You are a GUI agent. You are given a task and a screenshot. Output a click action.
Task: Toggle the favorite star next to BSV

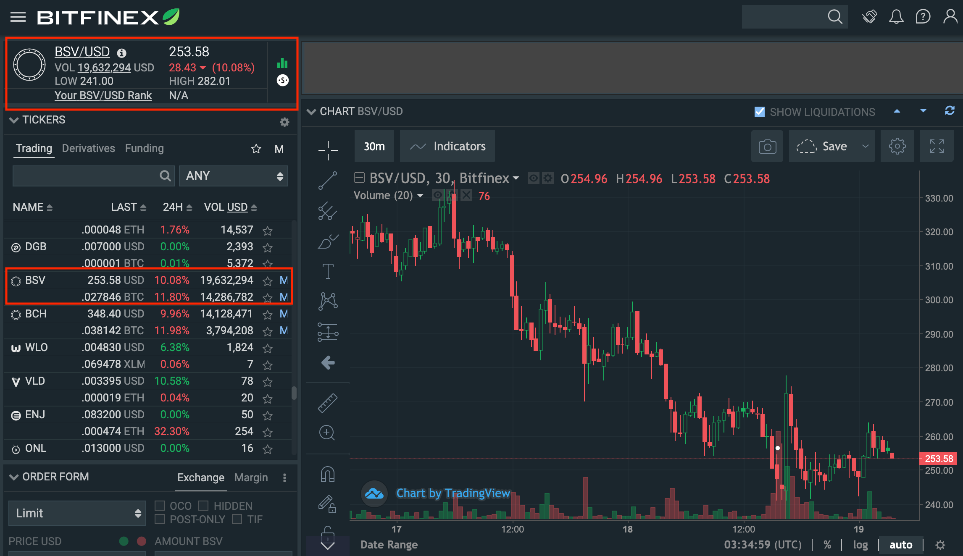267,281
